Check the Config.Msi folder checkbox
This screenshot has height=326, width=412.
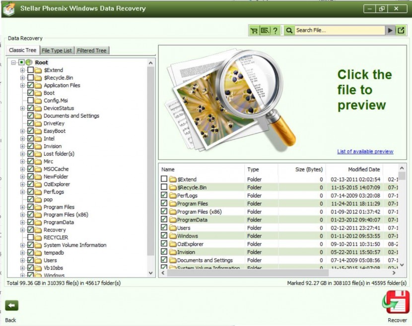[30, 100]
